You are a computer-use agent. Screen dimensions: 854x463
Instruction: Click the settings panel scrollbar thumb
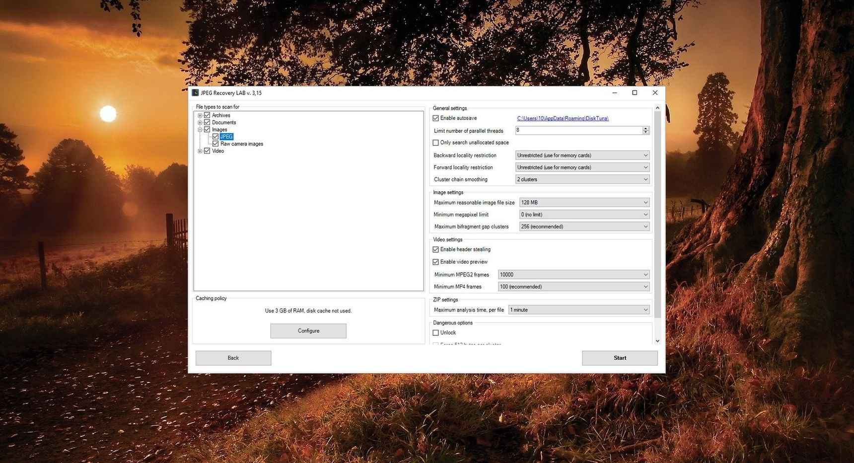657,215
